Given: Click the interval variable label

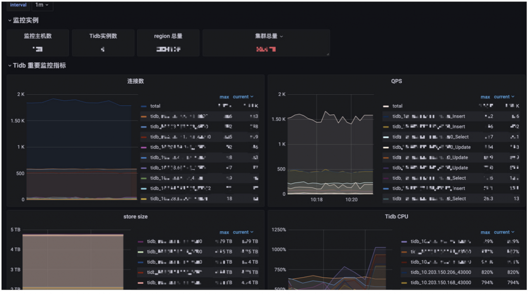Looking at the screenshot, I should click(18, 5).
